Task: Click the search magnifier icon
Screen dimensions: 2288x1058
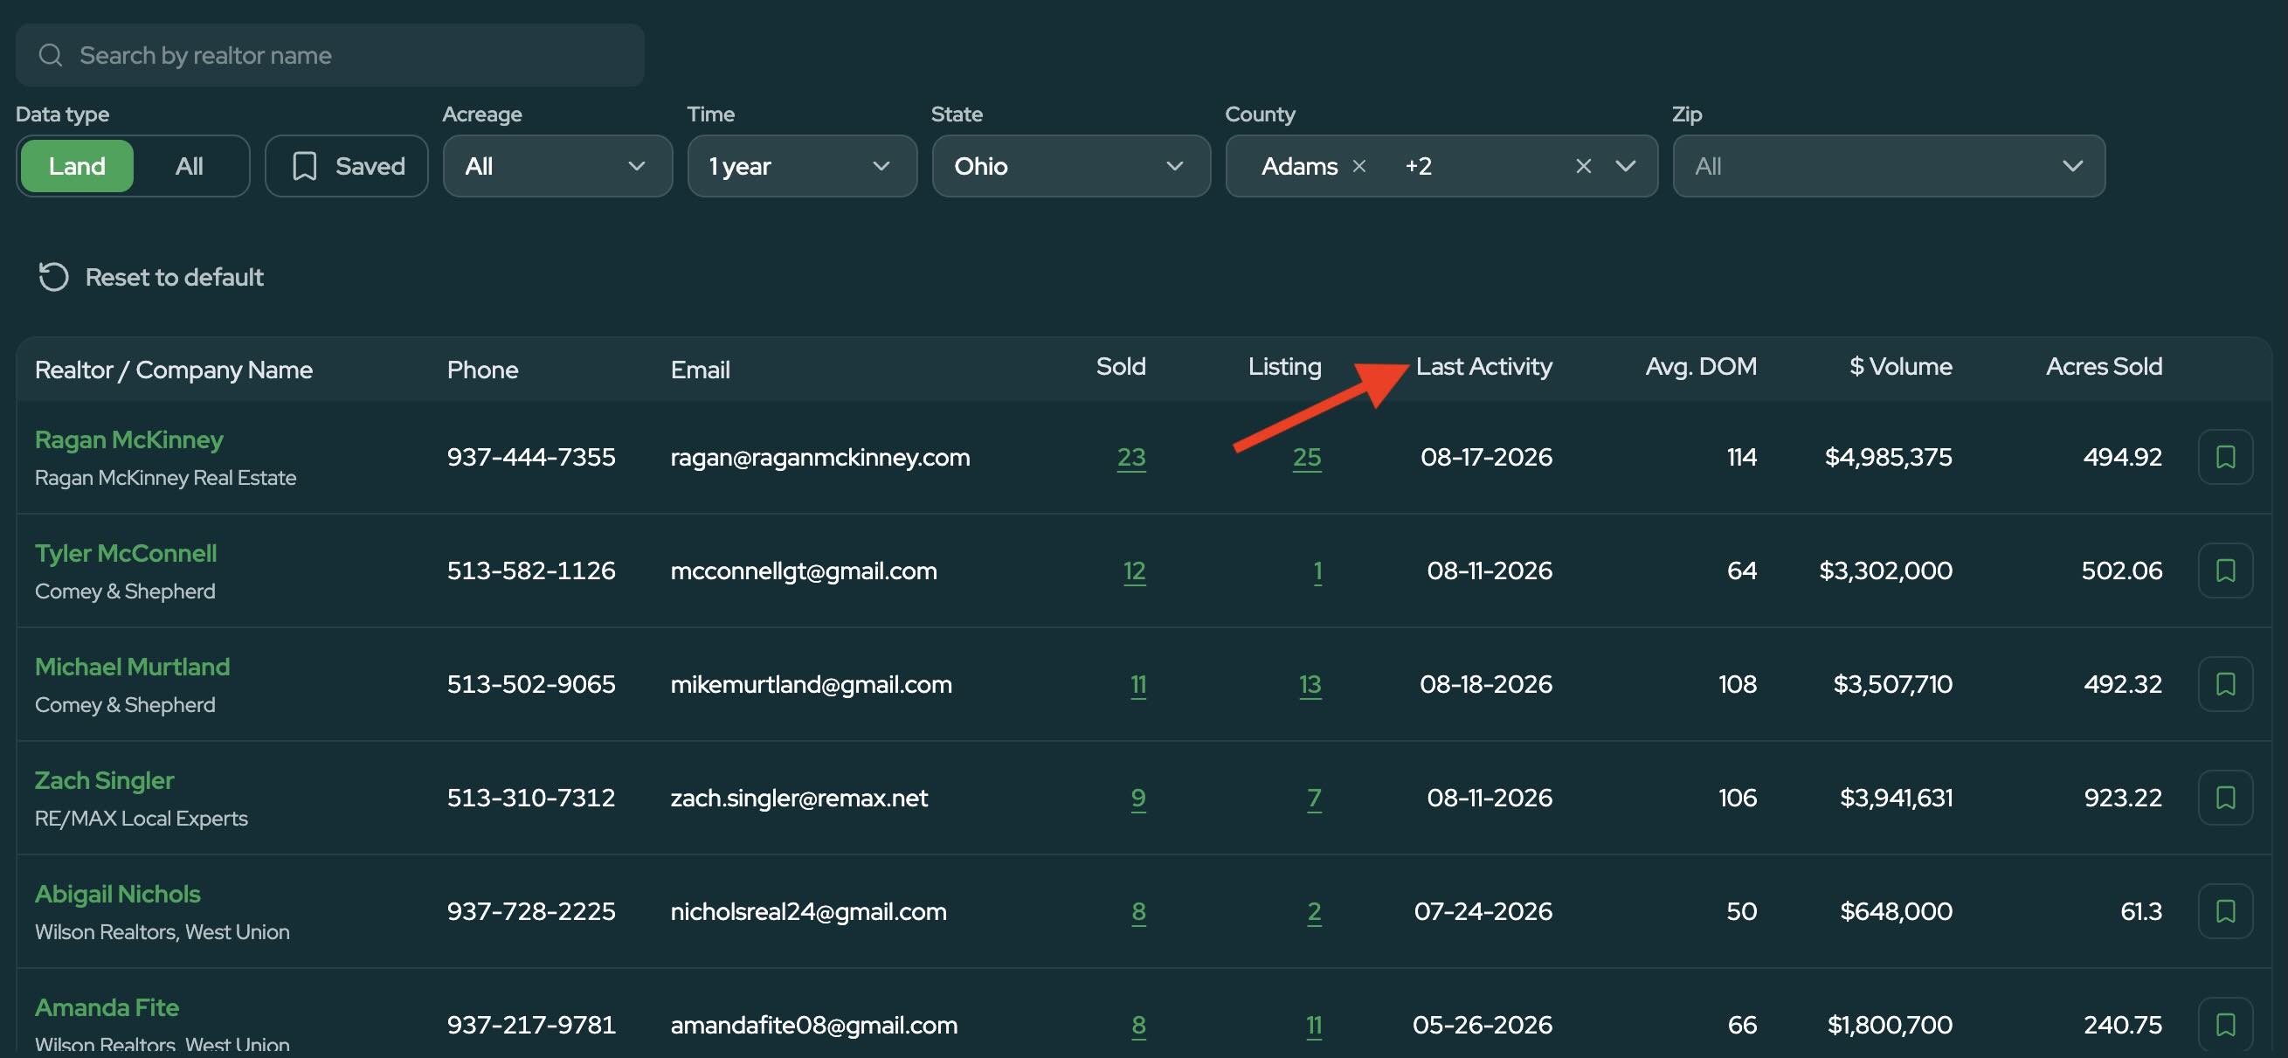Action: tap(51, 55)
